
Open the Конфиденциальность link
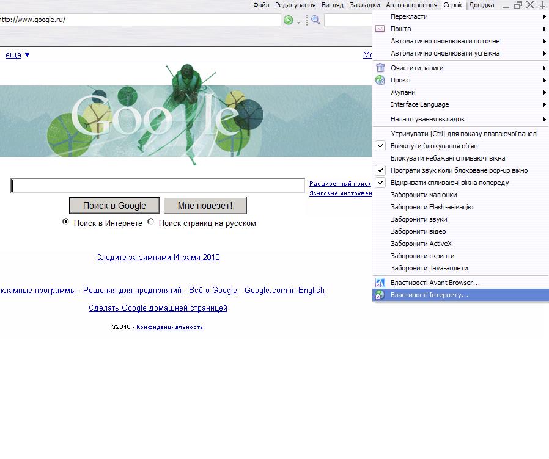click(x=170, y=327)
